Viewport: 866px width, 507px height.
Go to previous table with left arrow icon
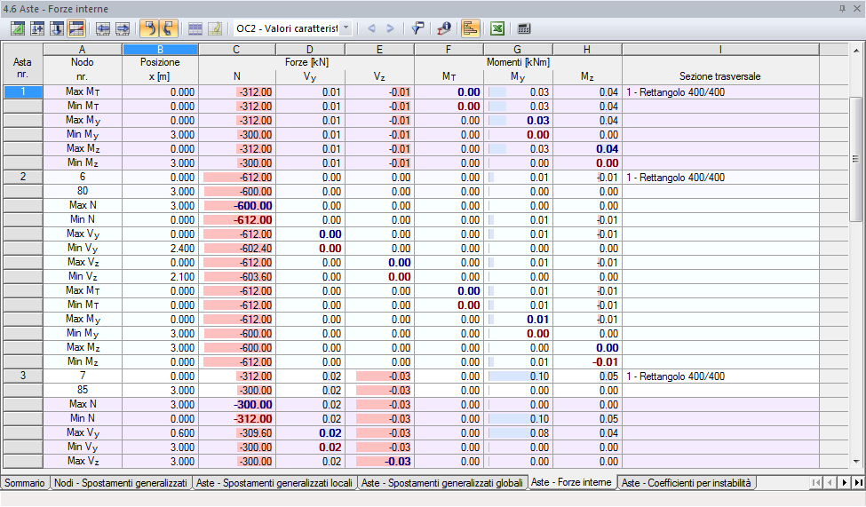(103, 28)
